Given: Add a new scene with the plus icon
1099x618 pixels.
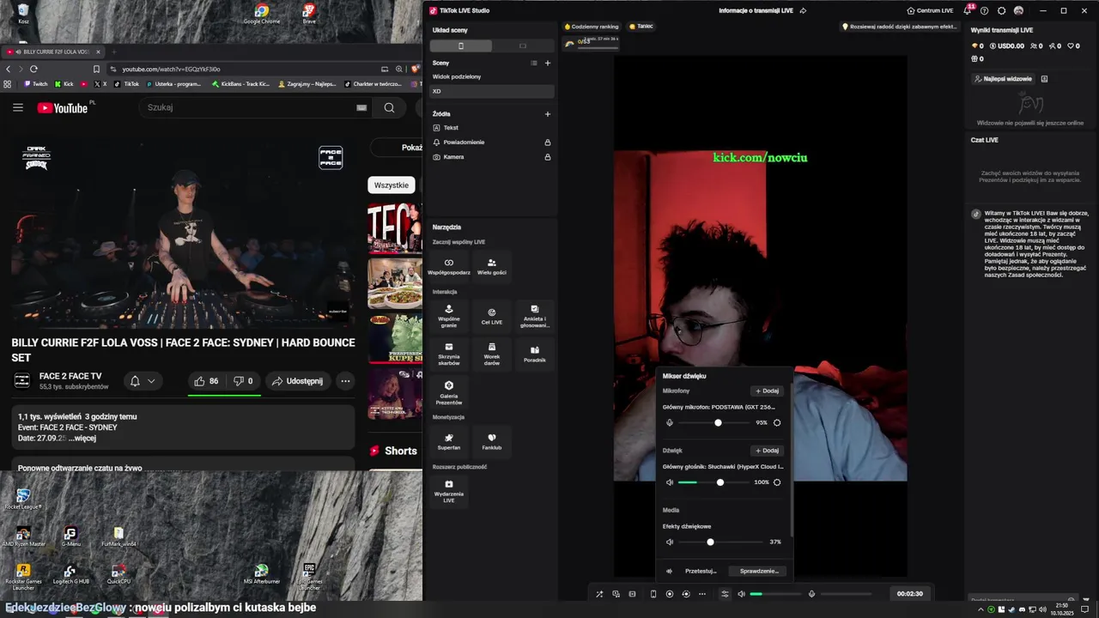Looking at the screenshot, I should (548, 63).
